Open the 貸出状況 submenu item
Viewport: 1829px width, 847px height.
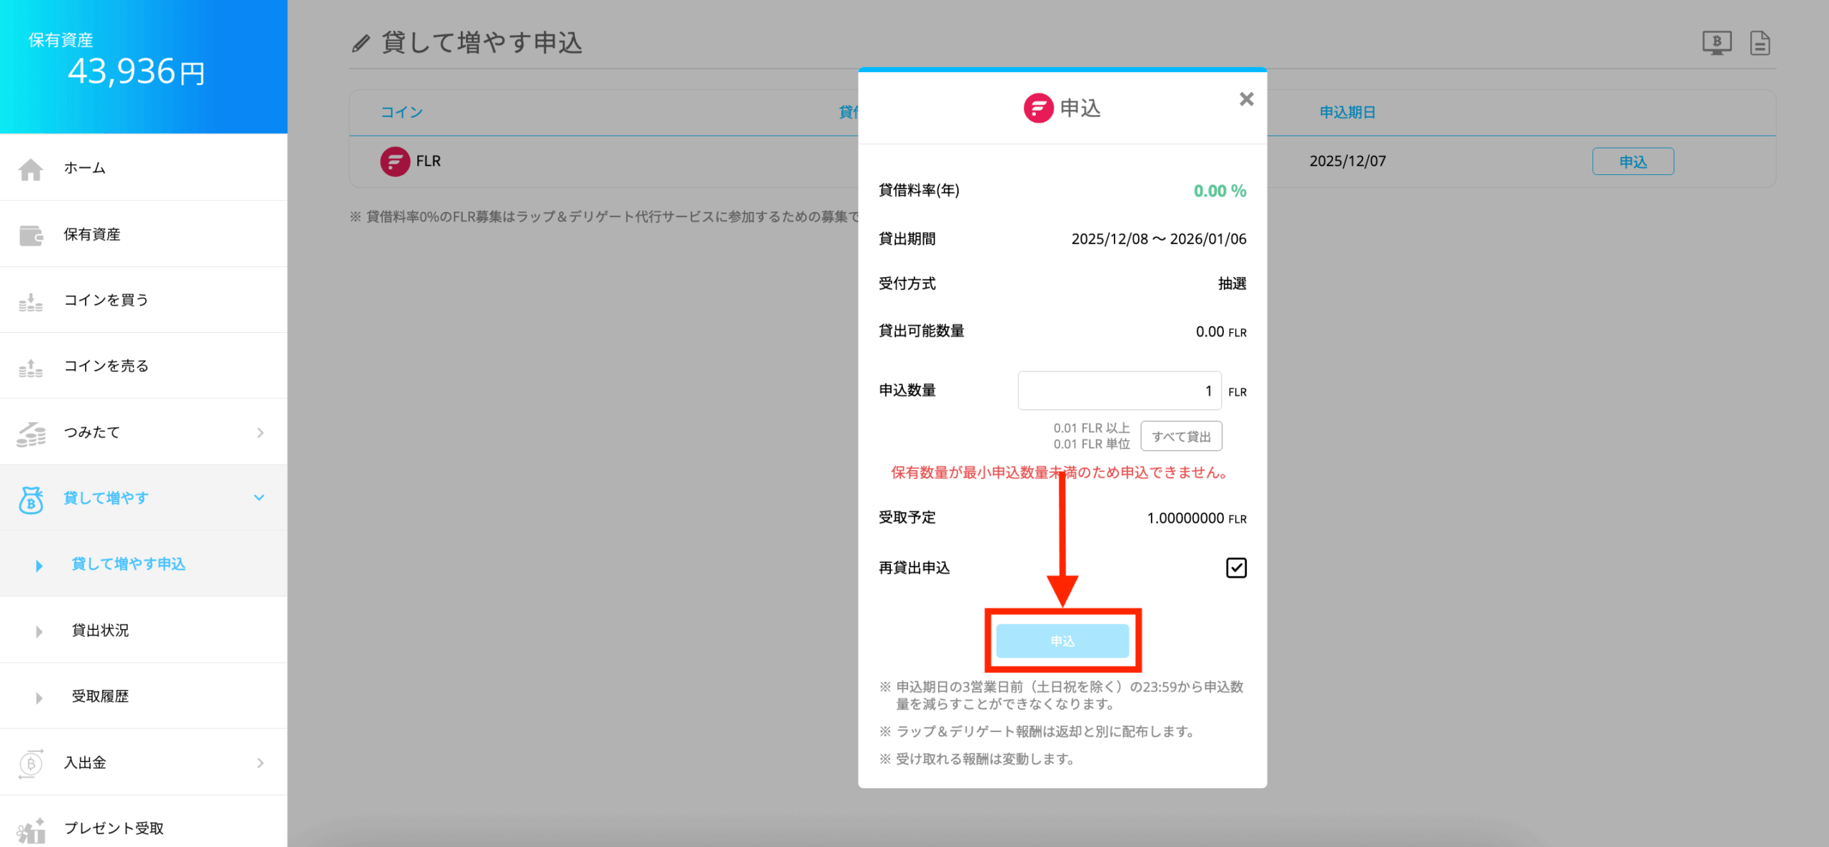(x=100, y=631)
